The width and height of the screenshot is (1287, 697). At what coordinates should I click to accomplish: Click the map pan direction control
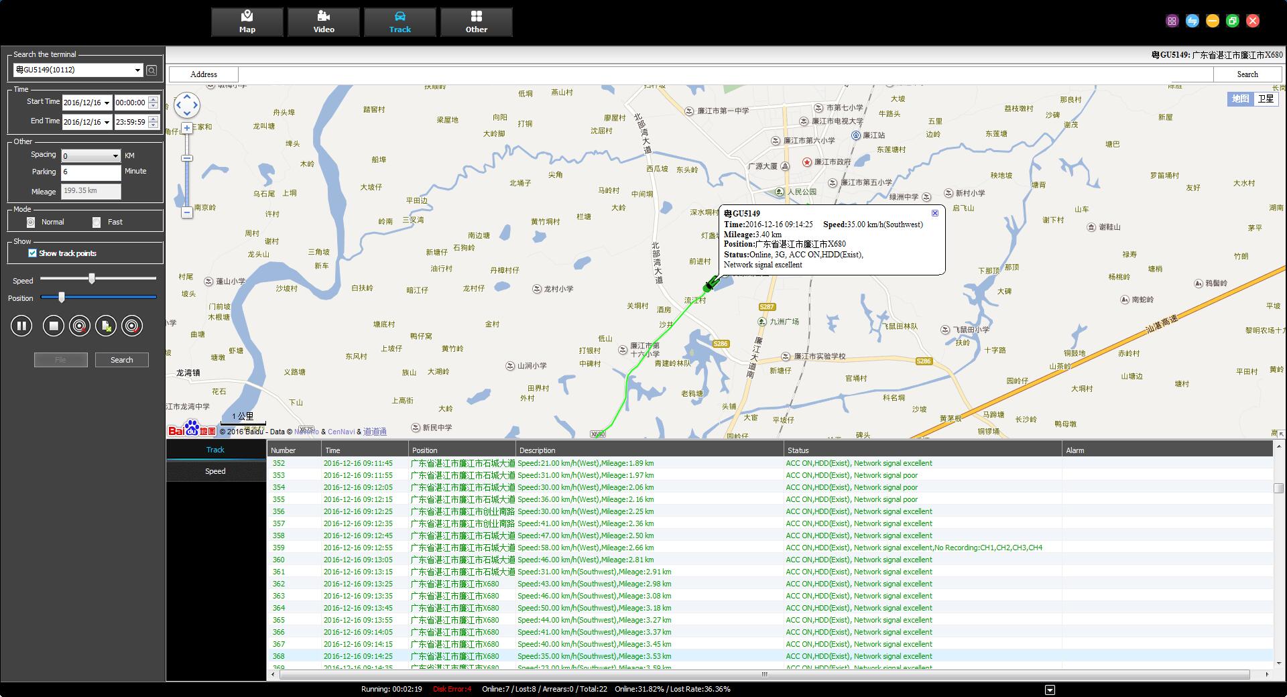click(186, 105)
